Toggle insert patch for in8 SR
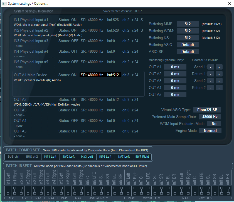Image resolution: width=234 pixels, height=202 pixels. [215, 191]
